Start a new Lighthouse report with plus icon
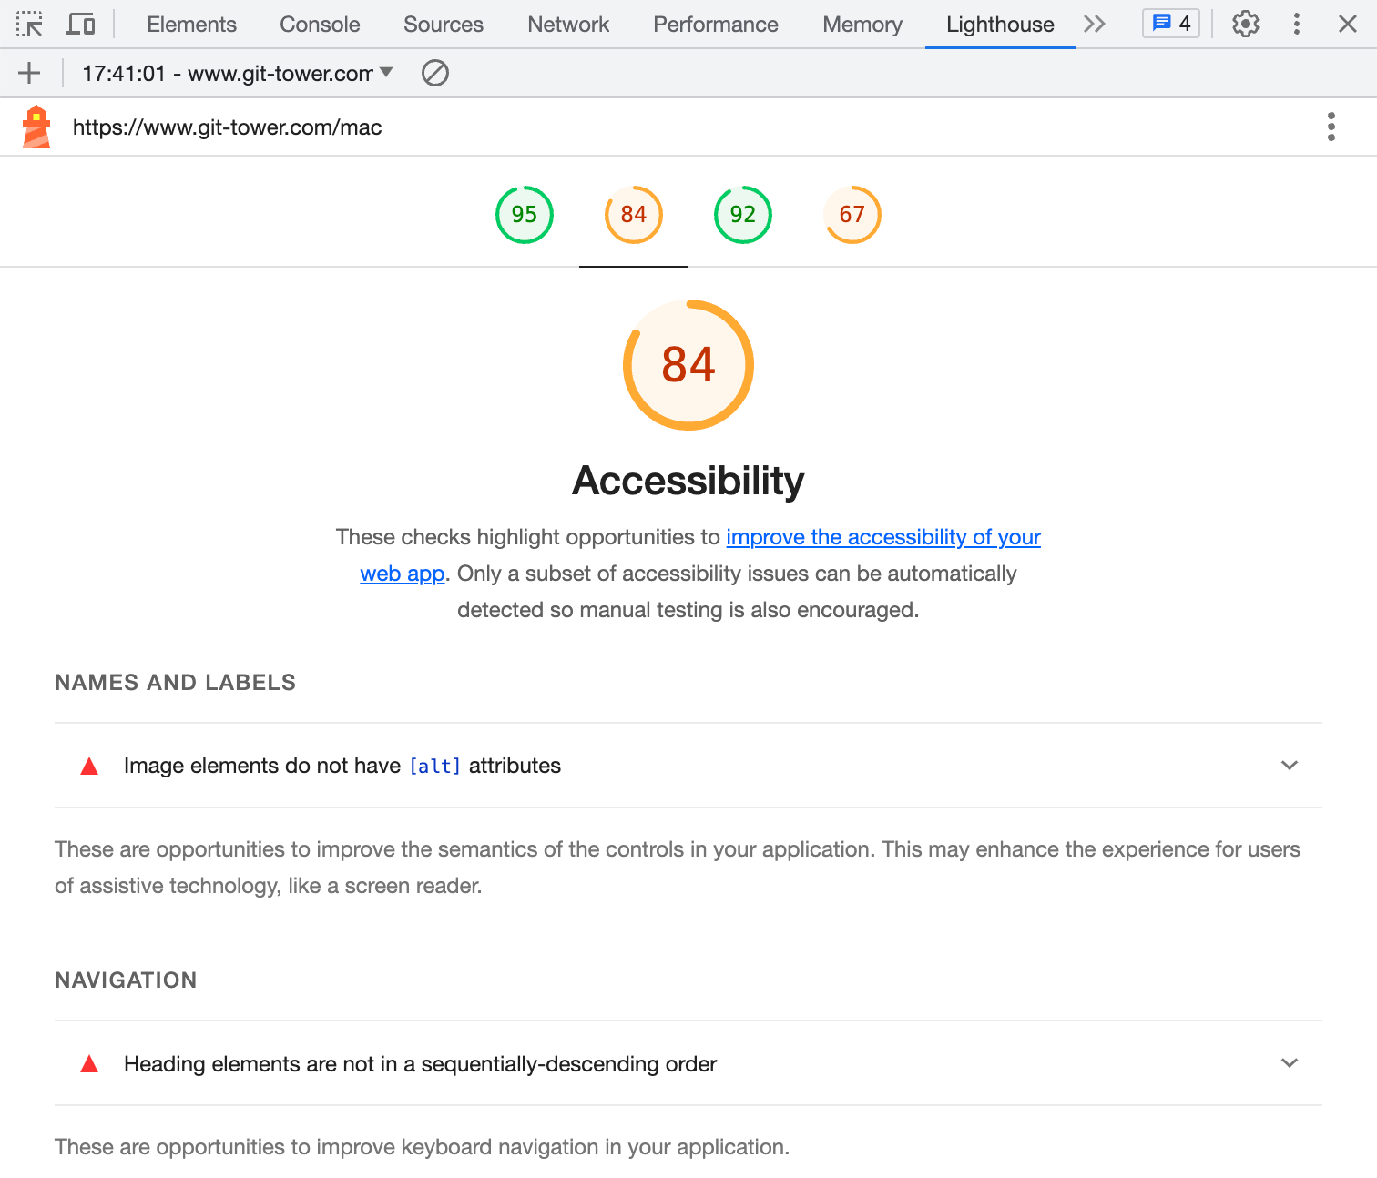Image resolution: width=1377 pixels, height=1178 pixels. coord(30,73)
